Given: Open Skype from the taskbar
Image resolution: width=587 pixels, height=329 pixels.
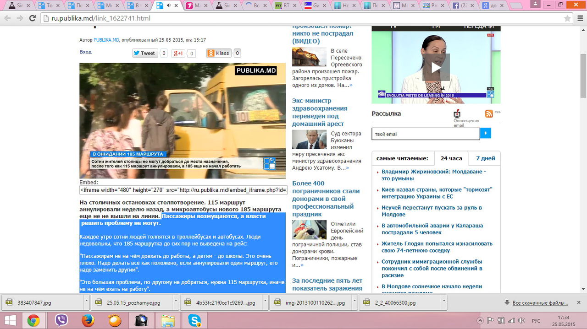Looking at the screenshot, I should point(194,320).
